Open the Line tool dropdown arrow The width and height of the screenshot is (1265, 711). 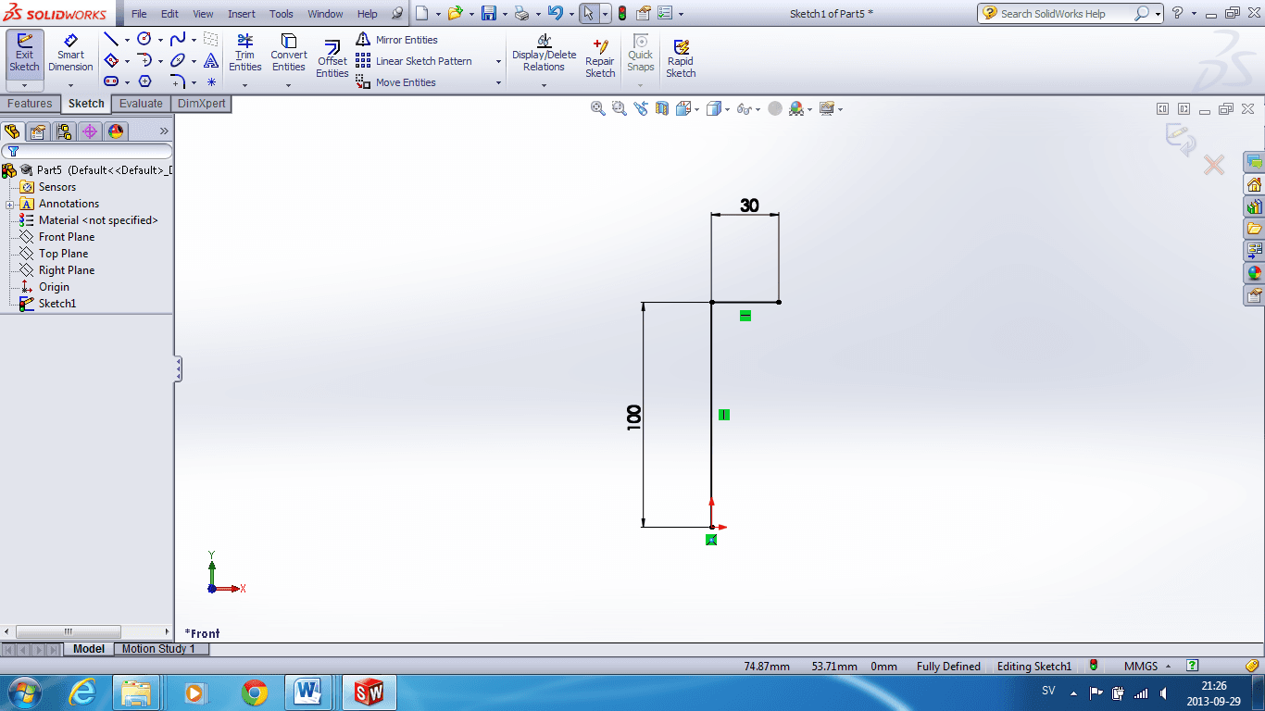coord(127,40)
